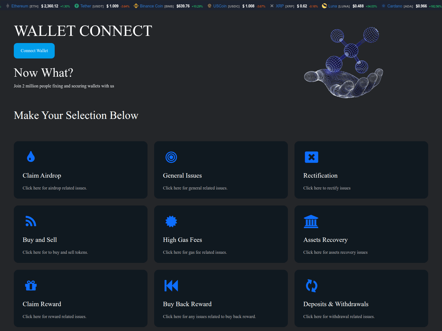This screenshot has width=442, height=331.
Task: Select the Claim Airdrop droplet icon
Action: (x=30, y=157)
